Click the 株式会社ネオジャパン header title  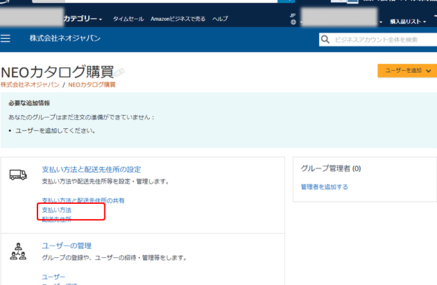[x=65, y=38]
